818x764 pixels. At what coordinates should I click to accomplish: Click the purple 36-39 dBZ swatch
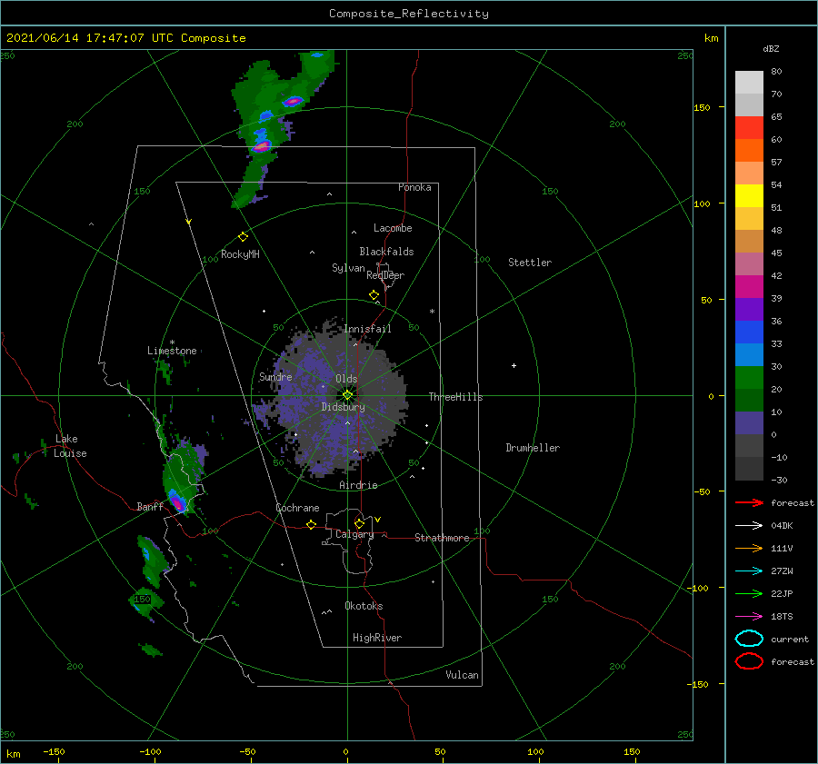point(749,310)
